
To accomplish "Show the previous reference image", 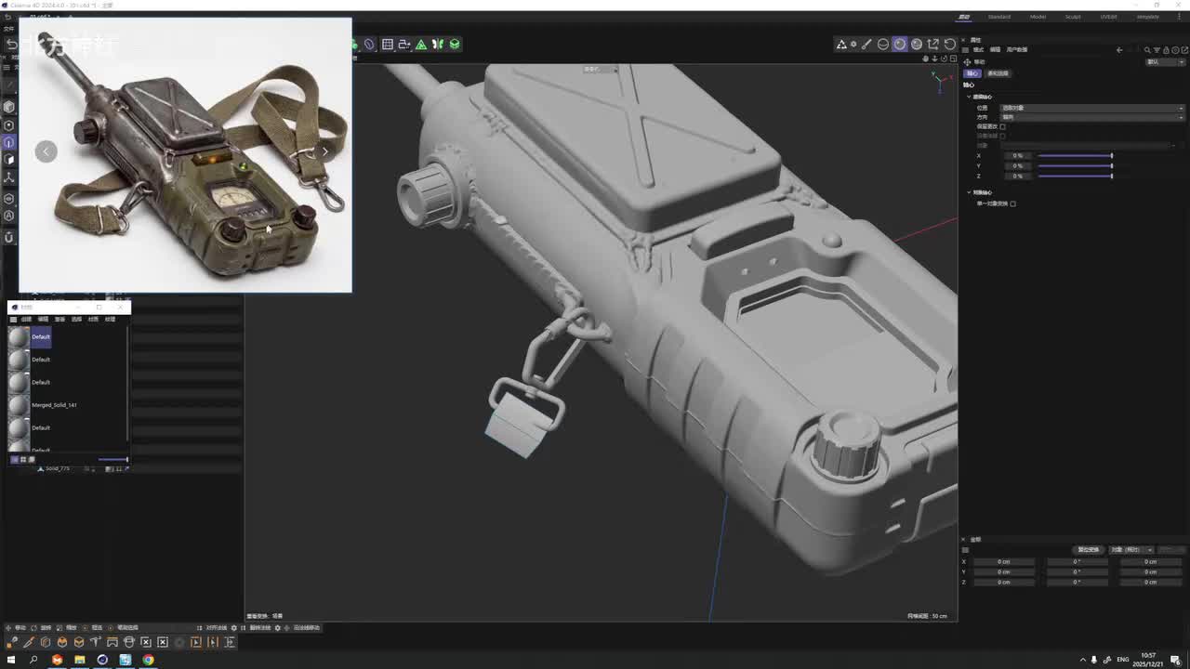I will point(46,151).
